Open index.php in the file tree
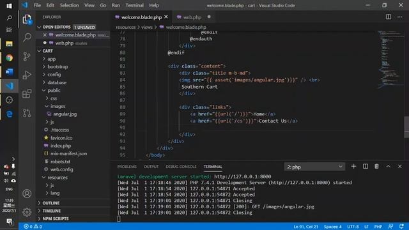The width and height of the screenshot is (409, 230). (x=61, y=146)
